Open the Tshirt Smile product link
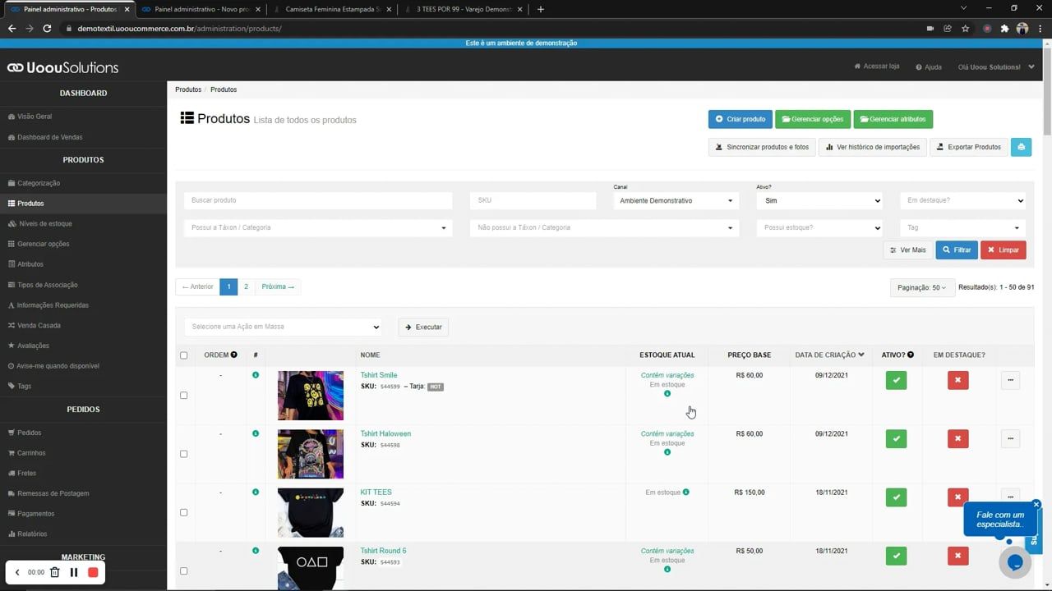This screenshot has width=1052, height=591. (379, 374)
